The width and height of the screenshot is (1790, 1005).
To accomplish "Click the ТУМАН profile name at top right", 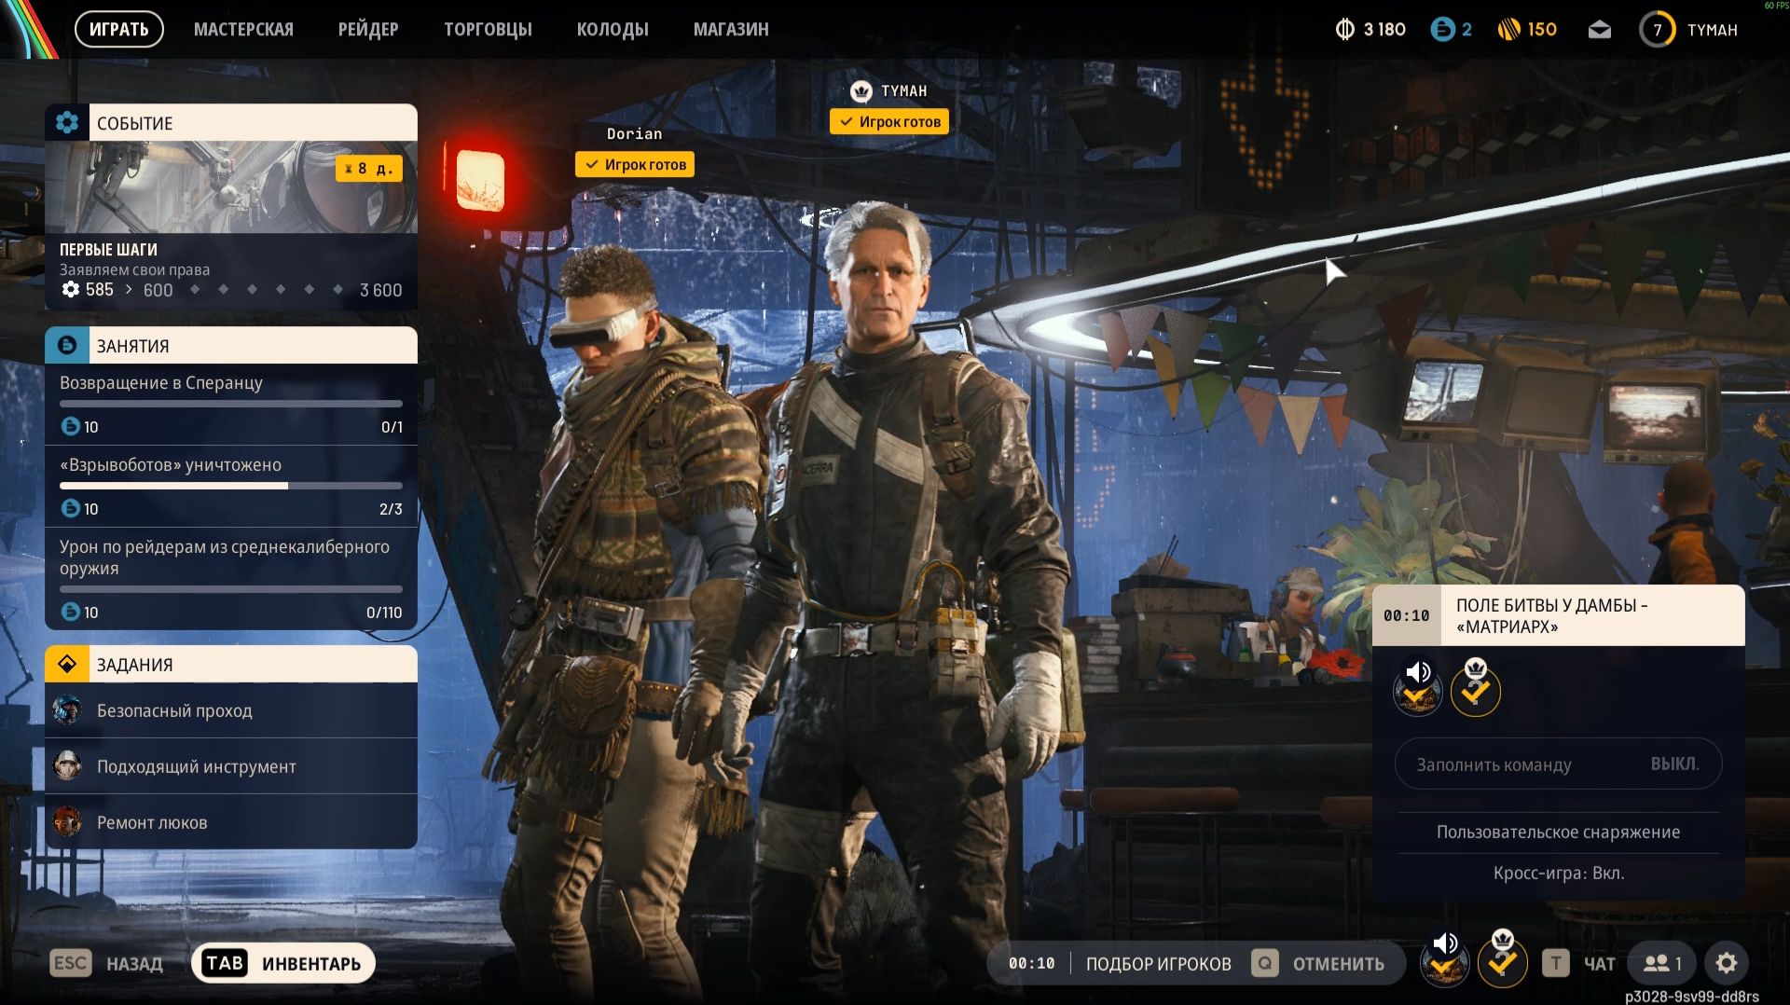I will point(1712,30).
